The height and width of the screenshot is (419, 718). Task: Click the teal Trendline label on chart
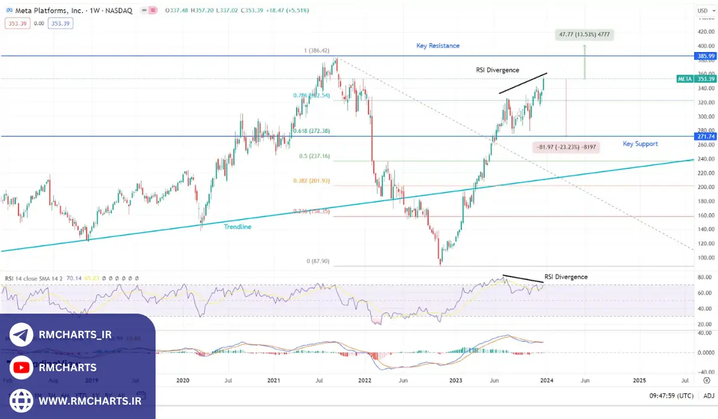click(238, 227)
